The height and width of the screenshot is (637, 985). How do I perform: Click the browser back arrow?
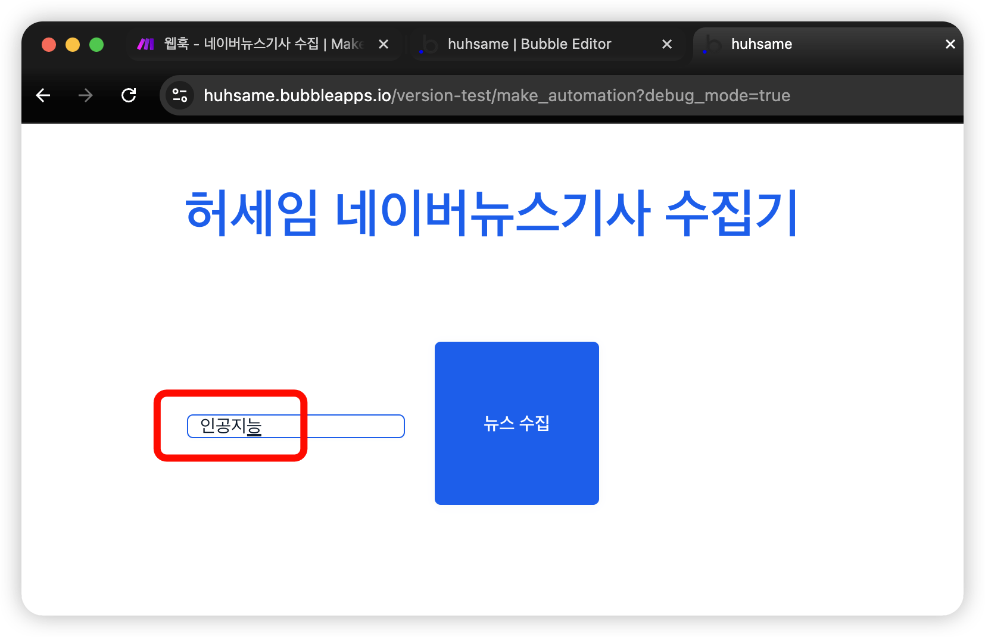point(43,95)
